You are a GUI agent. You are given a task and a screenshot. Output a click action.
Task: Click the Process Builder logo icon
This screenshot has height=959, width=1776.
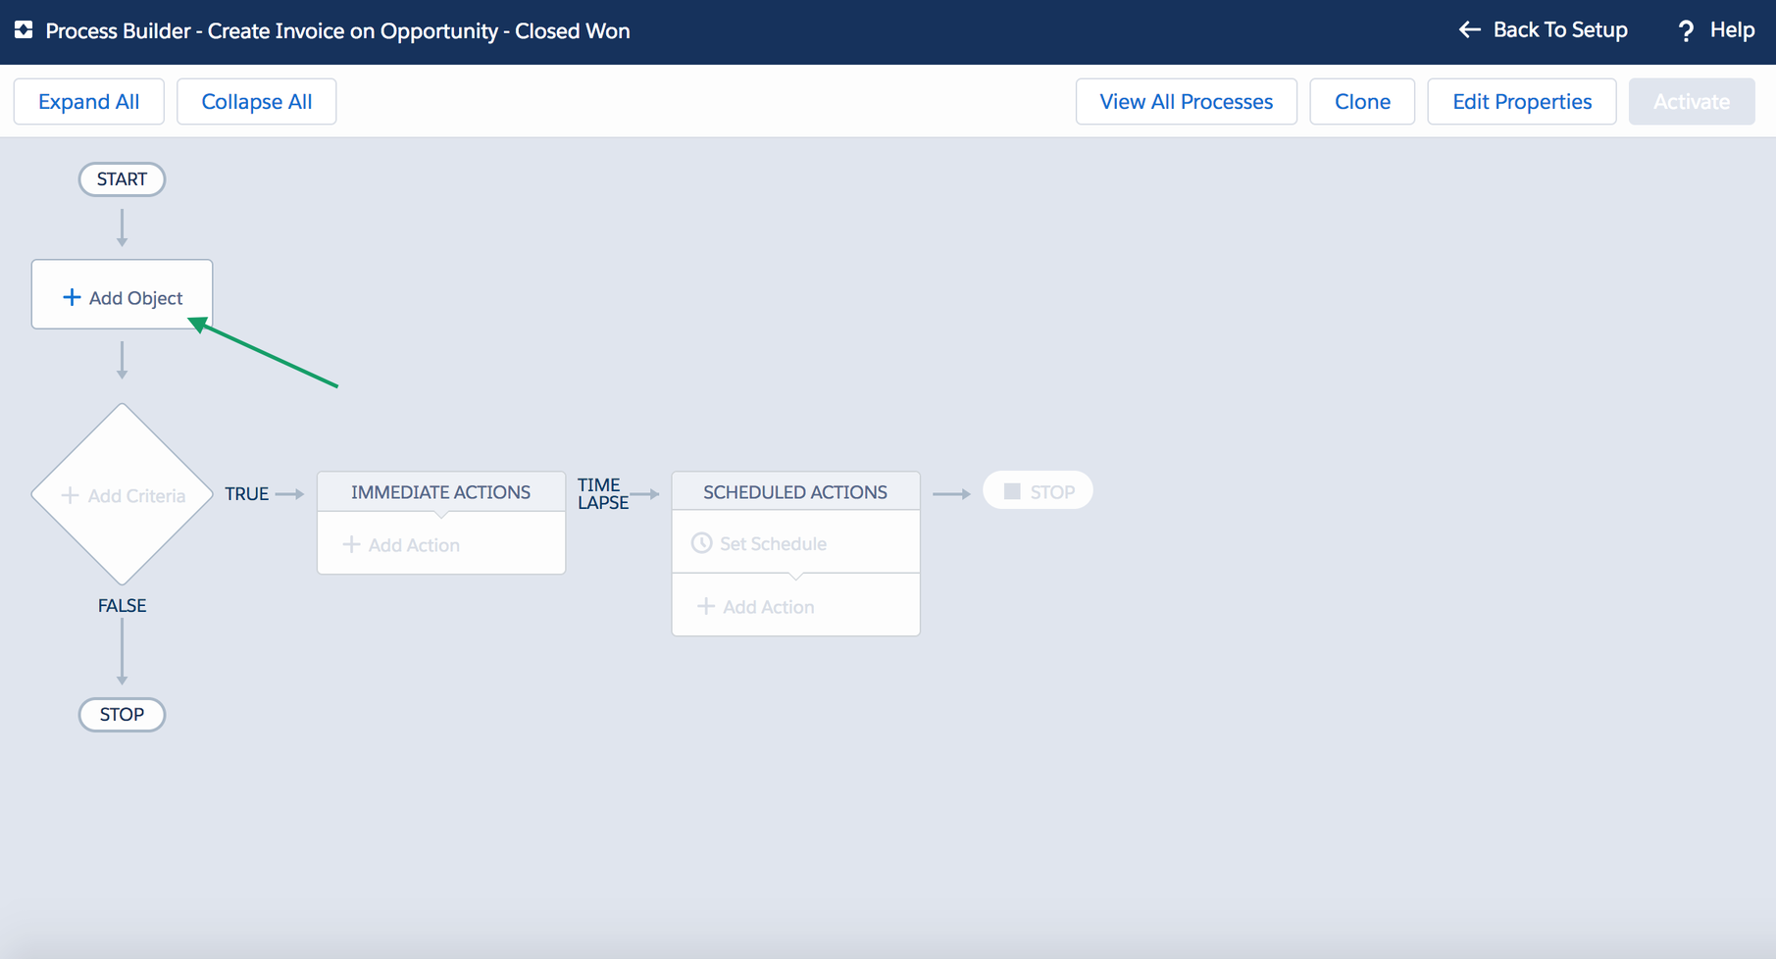24,30
